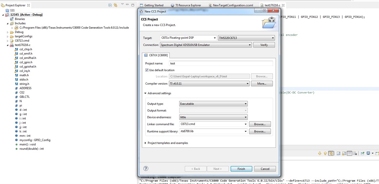Toggle Link with Editor in Project Explorer
The image size is (379, 184).
click(x=116, y=5)
